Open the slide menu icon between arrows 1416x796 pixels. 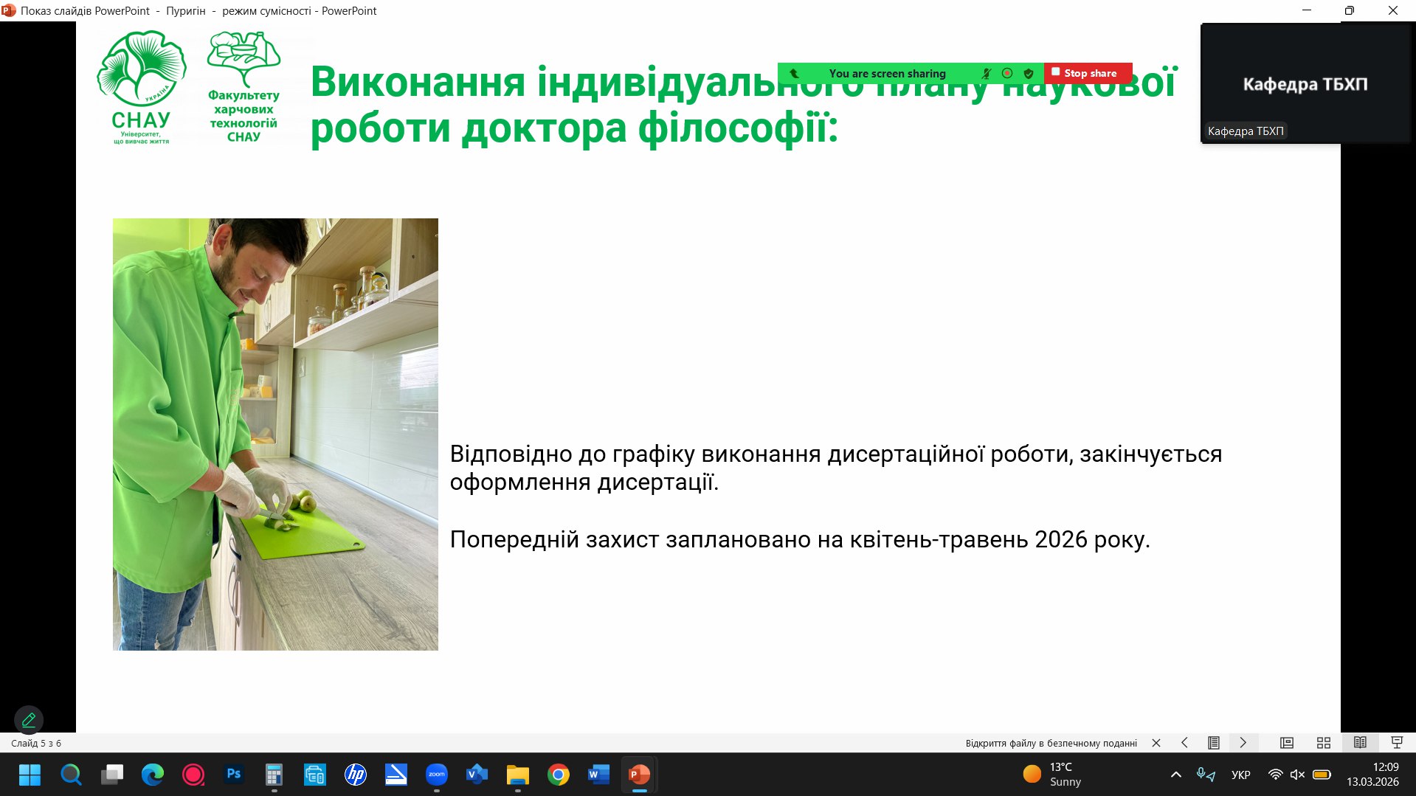pos(1213,743)
